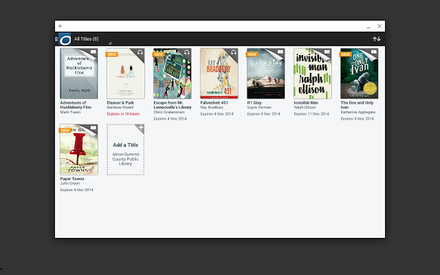Click author name Rainbow Rowell
The image size is (440, 275).
(x=120, y=107)
